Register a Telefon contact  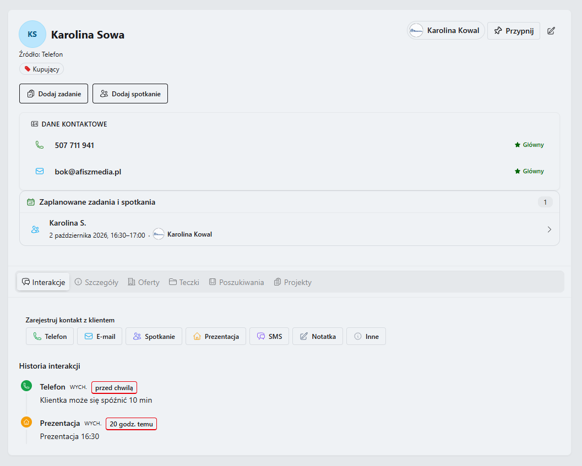pyautogui.click(x=50, y=337)
